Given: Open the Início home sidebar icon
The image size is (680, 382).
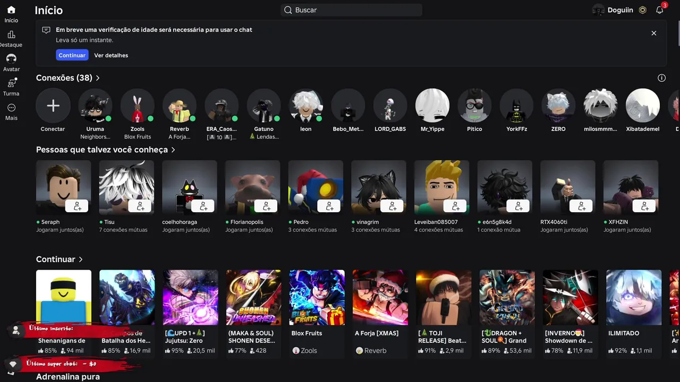Looking at the screenshot, I should pyautogui.click(x=11, y=10).
